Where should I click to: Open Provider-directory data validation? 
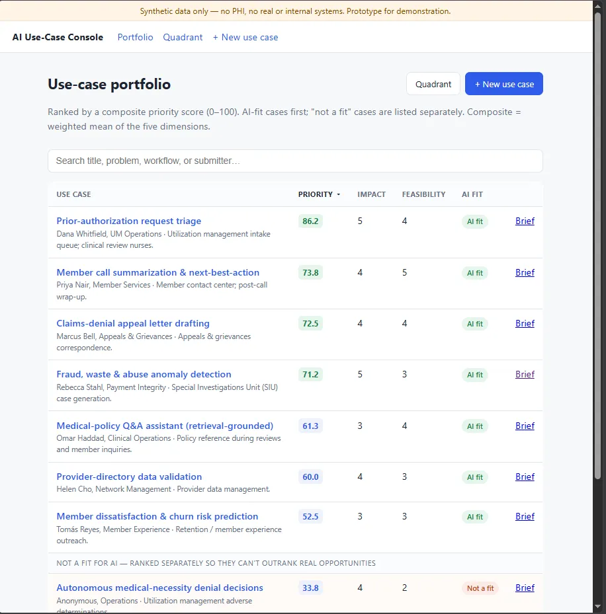pyautogui.click(x=130, y=477)
